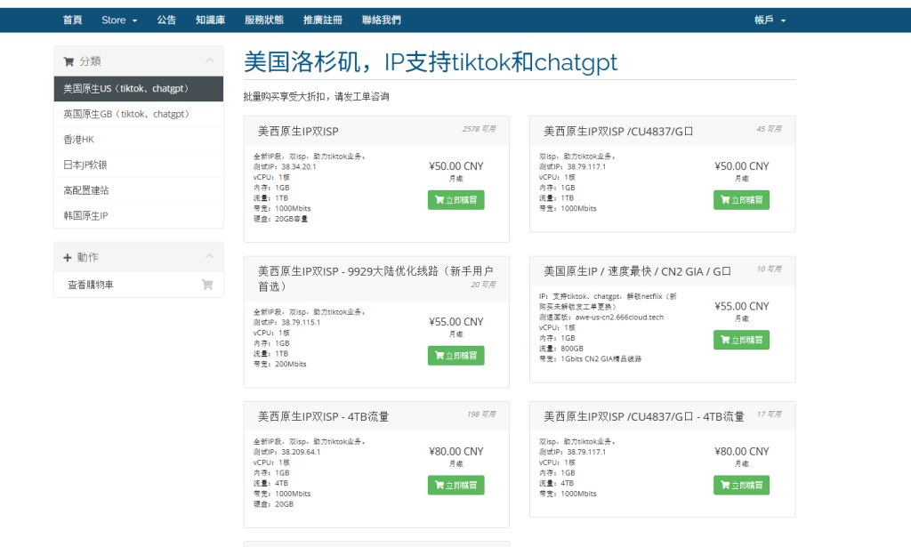
Task: Click 美西原生IP双ISP - 9929大陆优化线路 card title
Action: pos(375,278)
